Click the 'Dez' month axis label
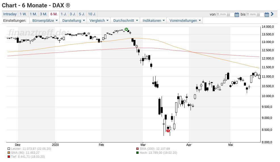This screenshot has width=280, height=162. [18, 145]
